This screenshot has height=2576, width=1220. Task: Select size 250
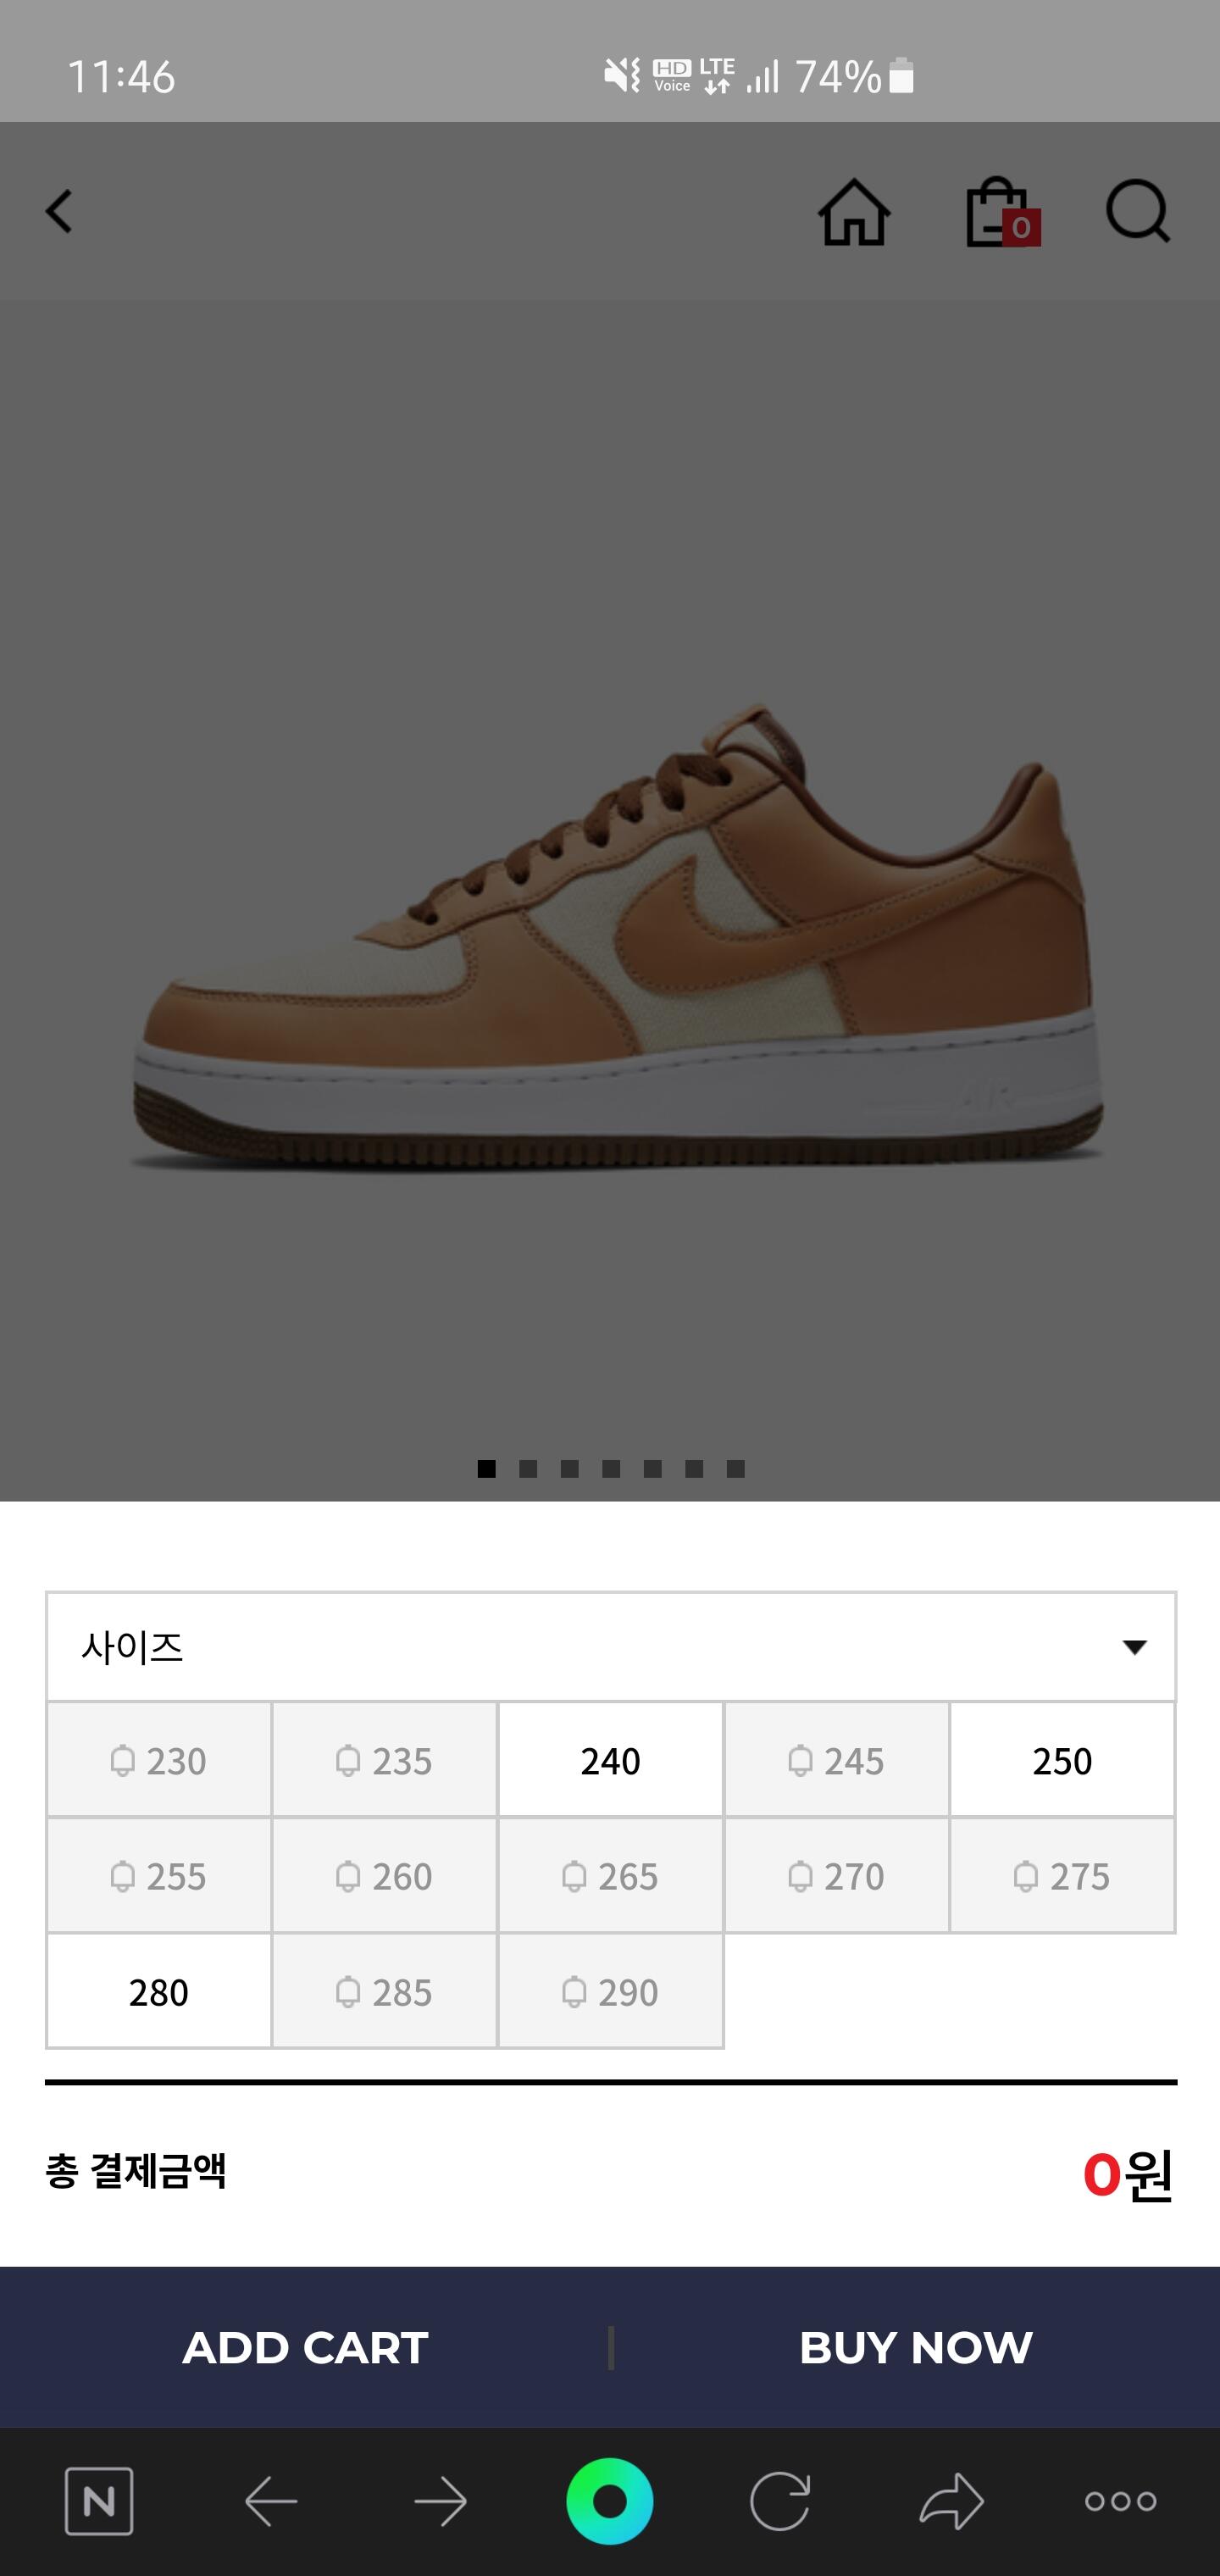coord(1062,1760)
